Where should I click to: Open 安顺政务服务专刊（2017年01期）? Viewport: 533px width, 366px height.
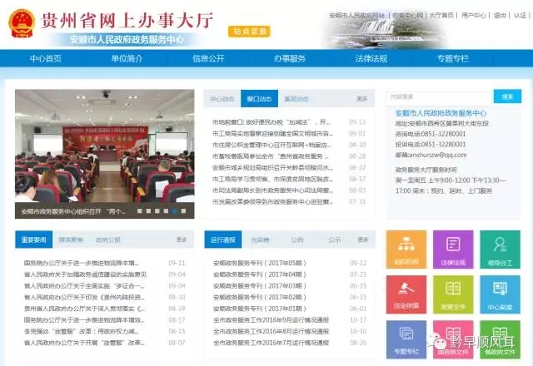pos(260,309)
